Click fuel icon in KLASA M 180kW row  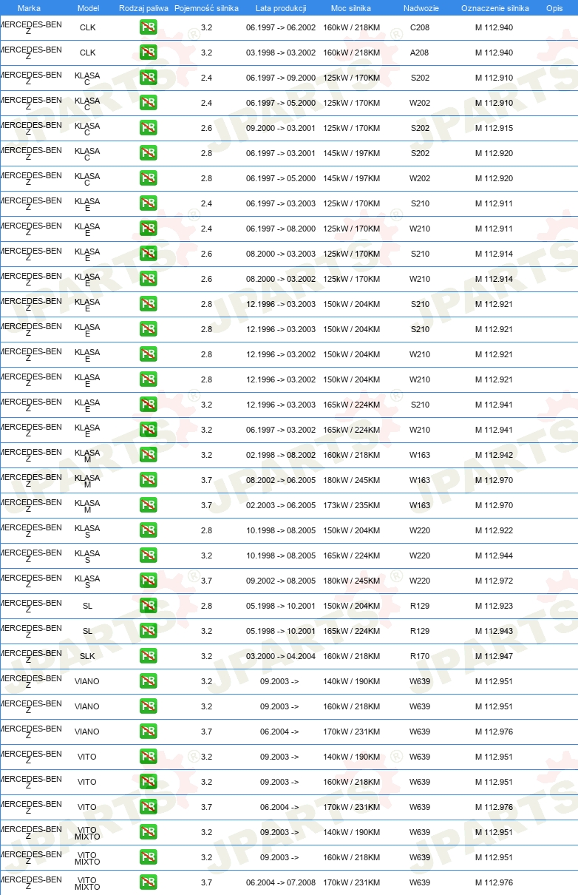click(148, 481)
